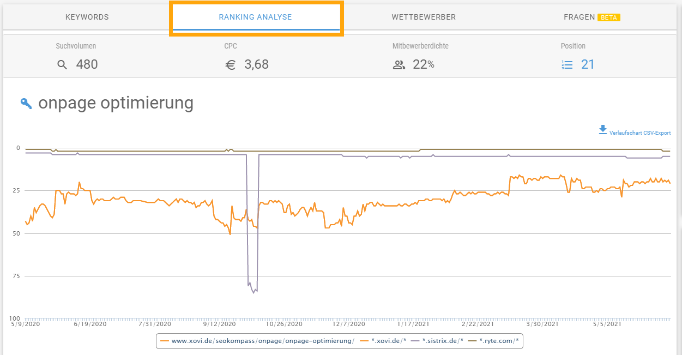Open the Keywords tab

pos(87,17)
